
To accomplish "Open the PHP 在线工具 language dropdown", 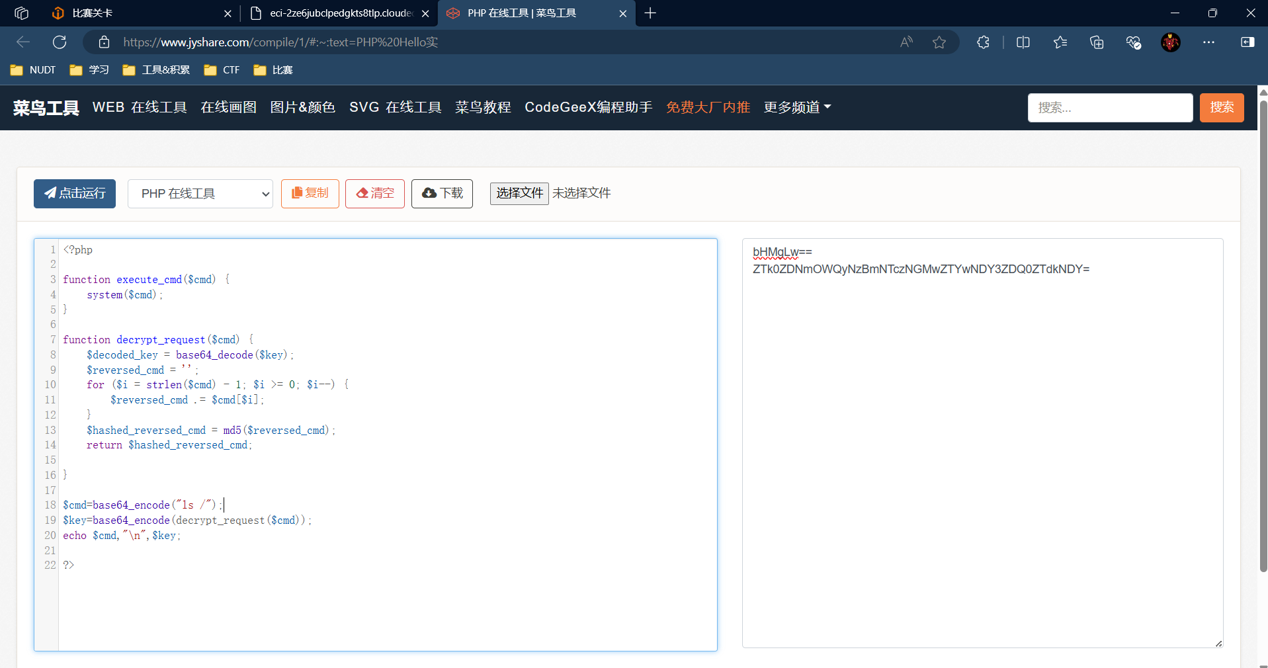I will pos(200,194).
